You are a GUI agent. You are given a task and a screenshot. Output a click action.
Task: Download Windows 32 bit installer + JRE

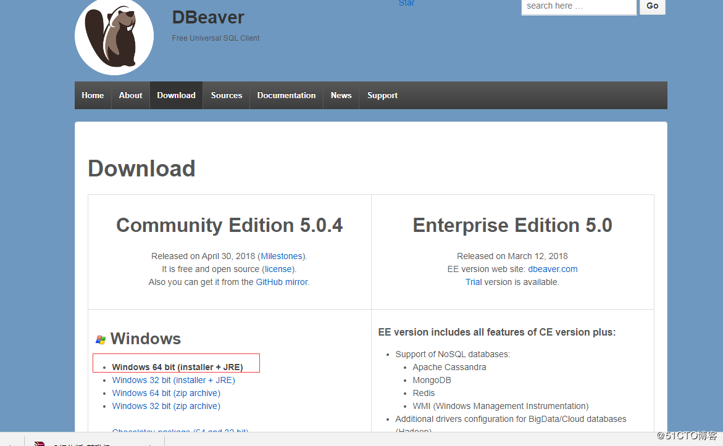click(x=173, y=380)
